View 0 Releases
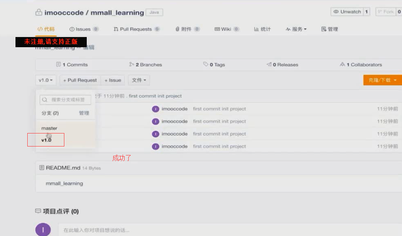The width and height of the screenshot is (402, 236). [x=282, y=65]
